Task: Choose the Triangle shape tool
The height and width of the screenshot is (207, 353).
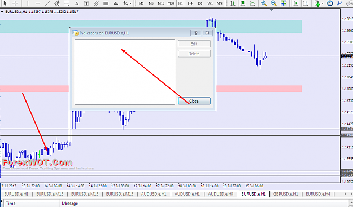Action: click(x=116, y=3)
